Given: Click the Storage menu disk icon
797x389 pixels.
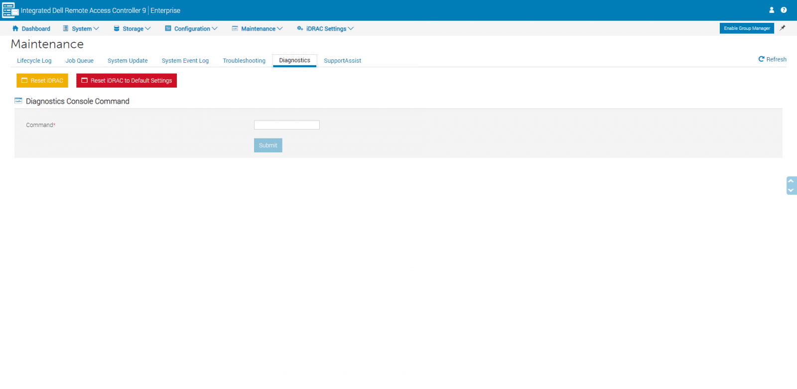Looking at the screenshot, I should coord(117,28).
